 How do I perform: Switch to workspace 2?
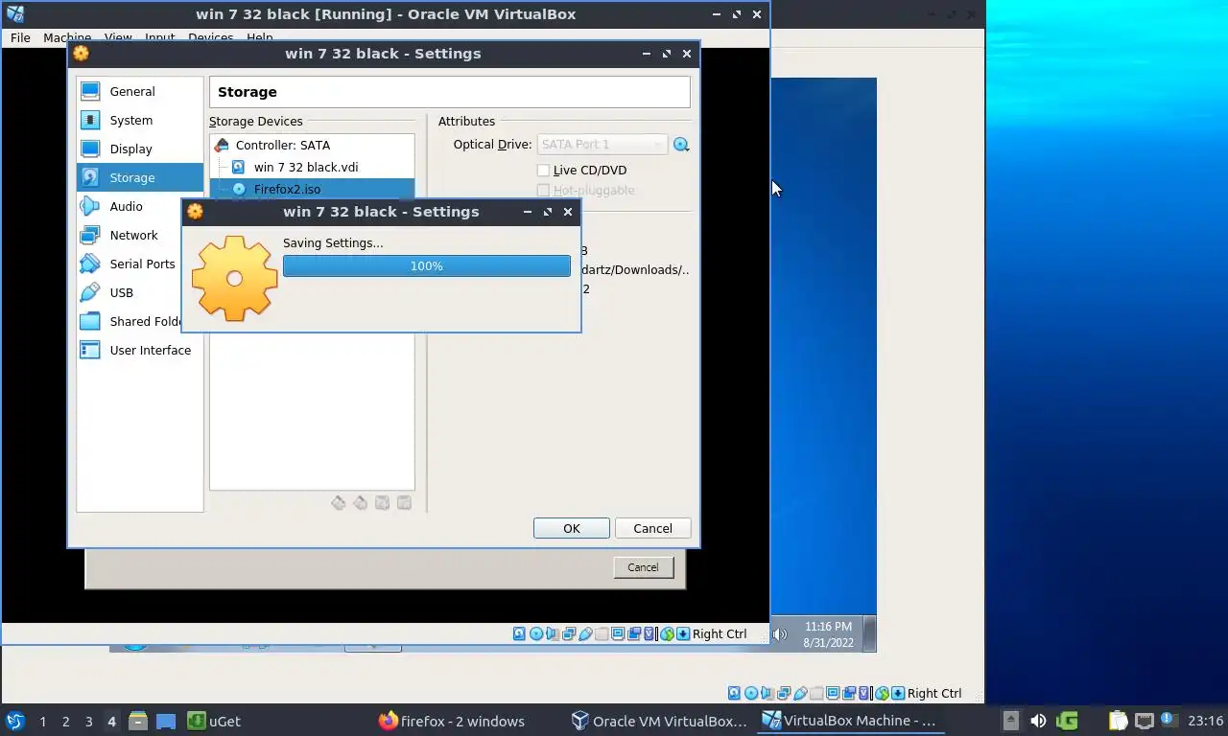coord(65,722)
